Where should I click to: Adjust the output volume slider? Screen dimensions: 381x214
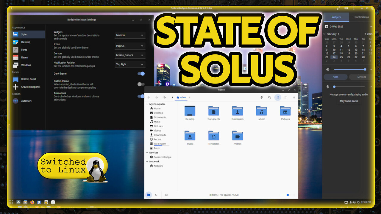pyautogui.click(x=350, y=69)
